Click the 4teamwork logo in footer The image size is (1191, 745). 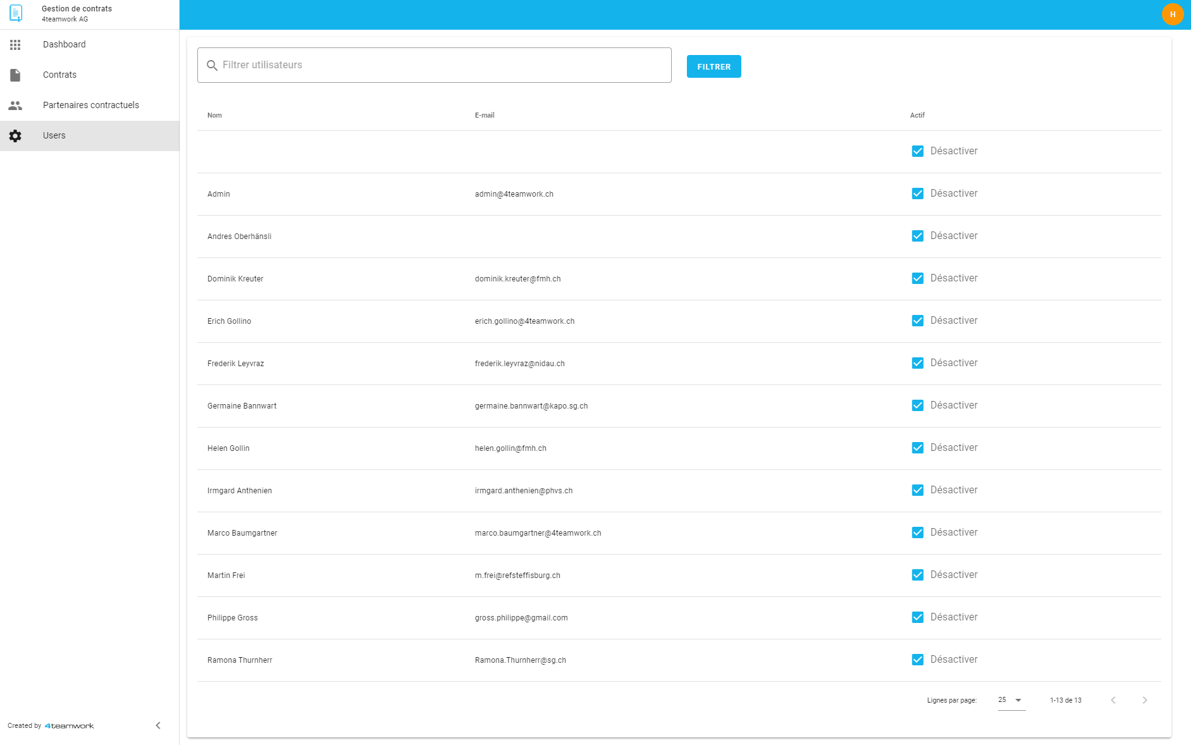[70, 726]
